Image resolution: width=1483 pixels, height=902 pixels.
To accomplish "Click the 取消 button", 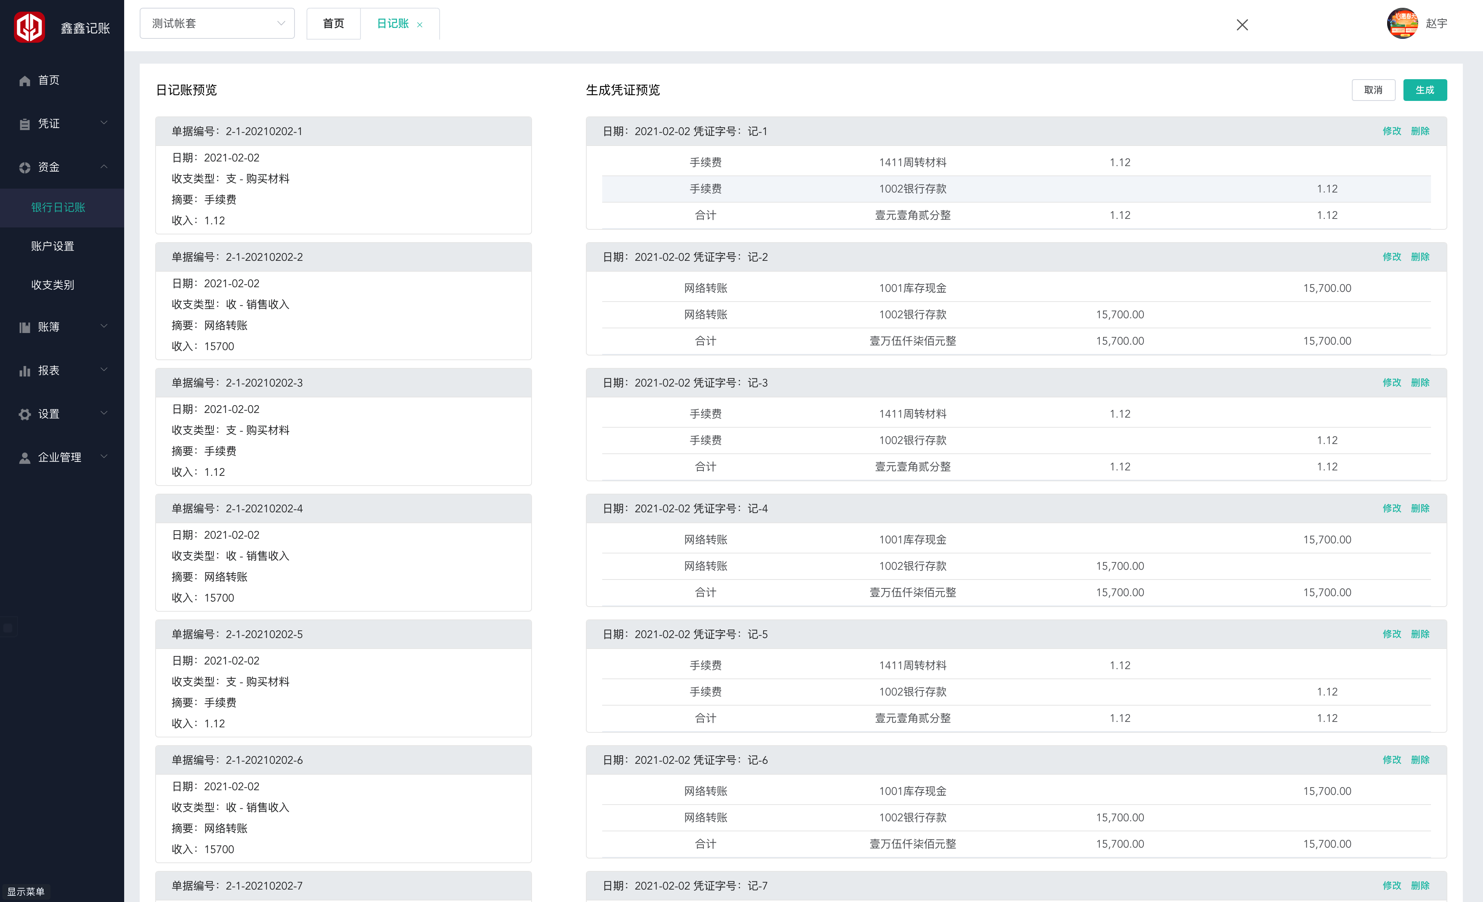I will click(1373, 90).
